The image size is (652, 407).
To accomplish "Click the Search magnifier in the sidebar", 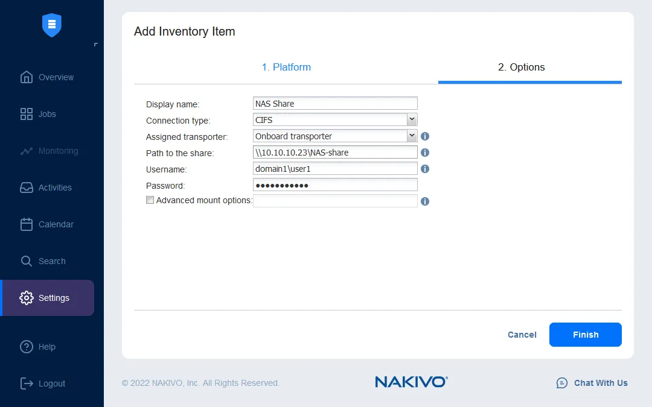I will click(x=27, y=261).
